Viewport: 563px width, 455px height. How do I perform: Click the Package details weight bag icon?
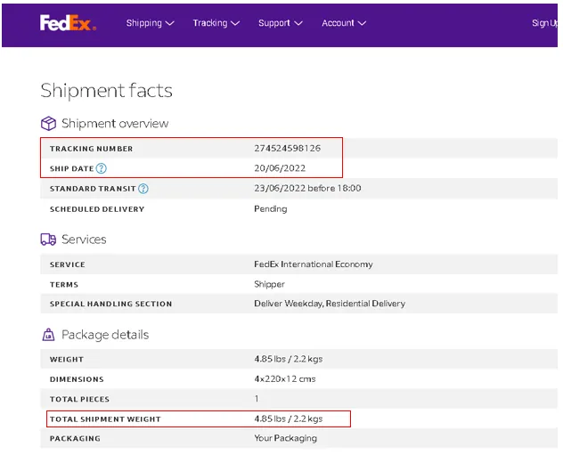[x=48, y=335]
